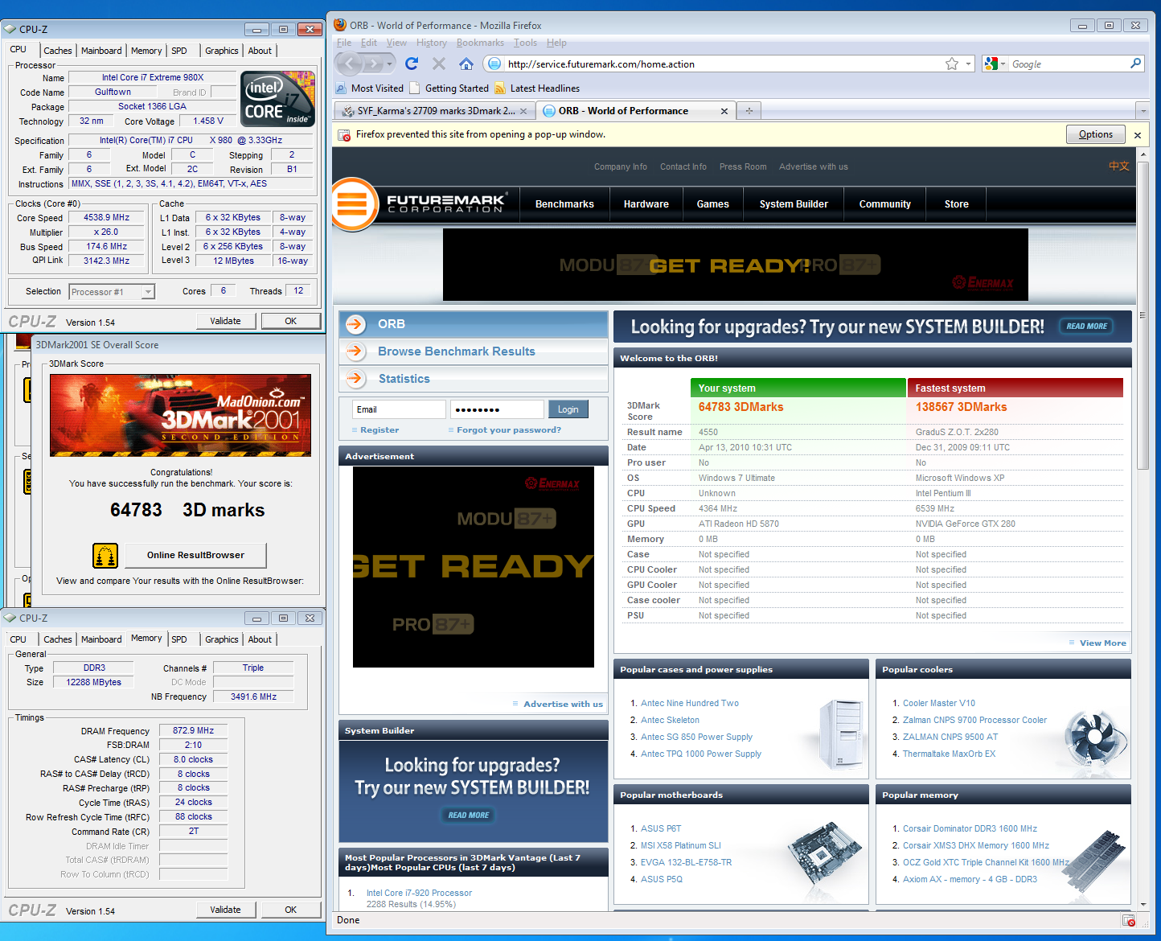Open the Antec Nine Hundred Two link
The height and width of the screenshot is (941, 1161).
(690, 703)
